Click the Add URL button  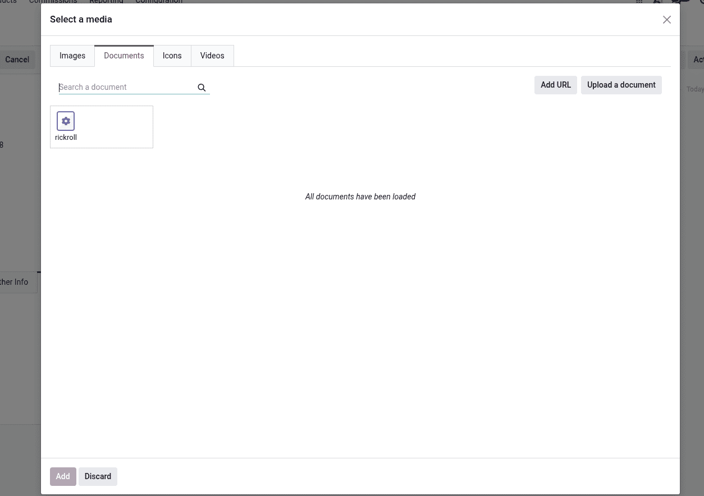point(555,85)
